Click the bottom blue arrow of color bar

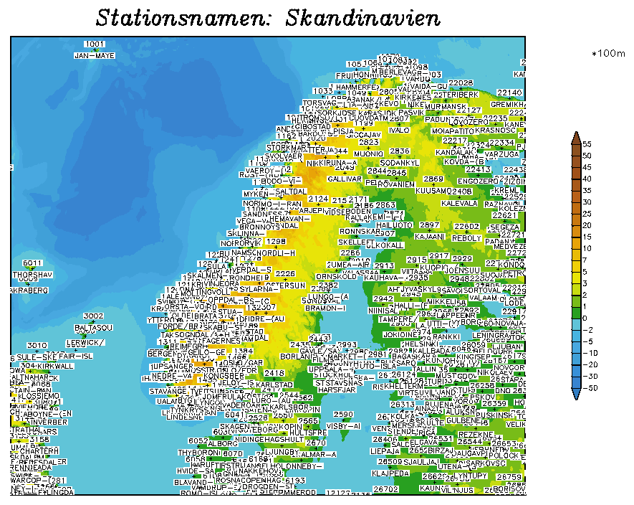[x=576, y=394]
